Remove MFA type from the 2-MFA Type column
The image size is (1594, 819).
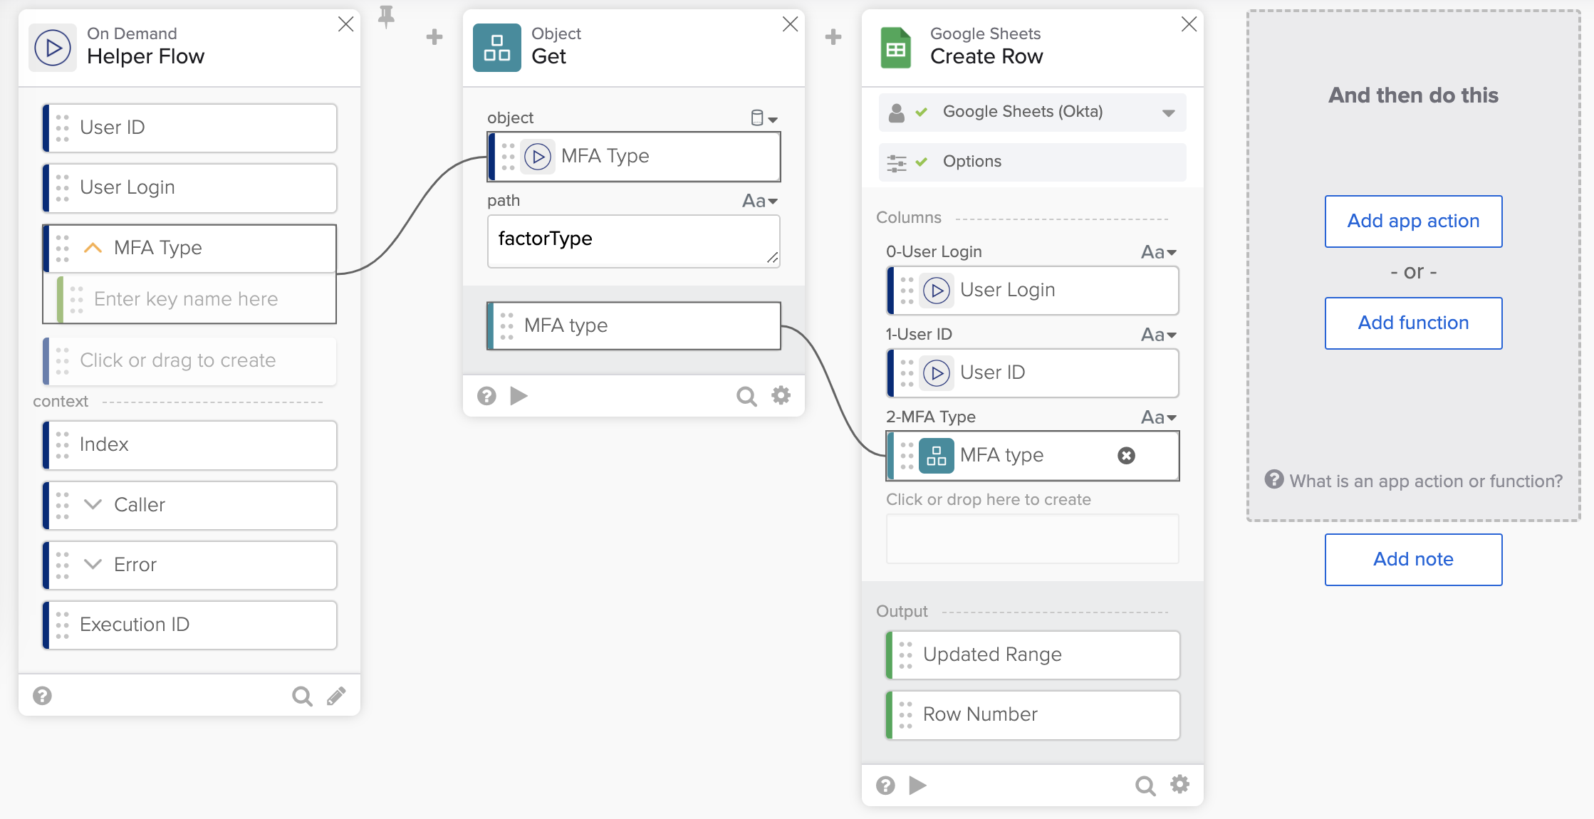pos(1125,455)
